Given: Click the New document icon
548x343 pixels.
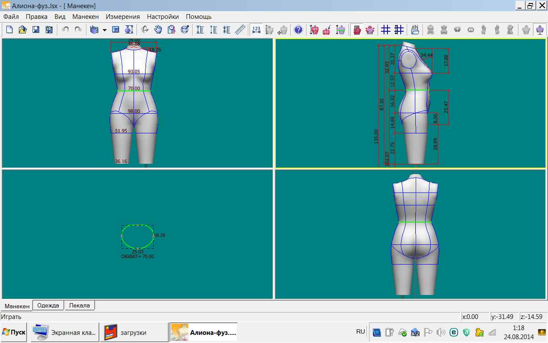Looking at the screenshot, I should (9, 30).
